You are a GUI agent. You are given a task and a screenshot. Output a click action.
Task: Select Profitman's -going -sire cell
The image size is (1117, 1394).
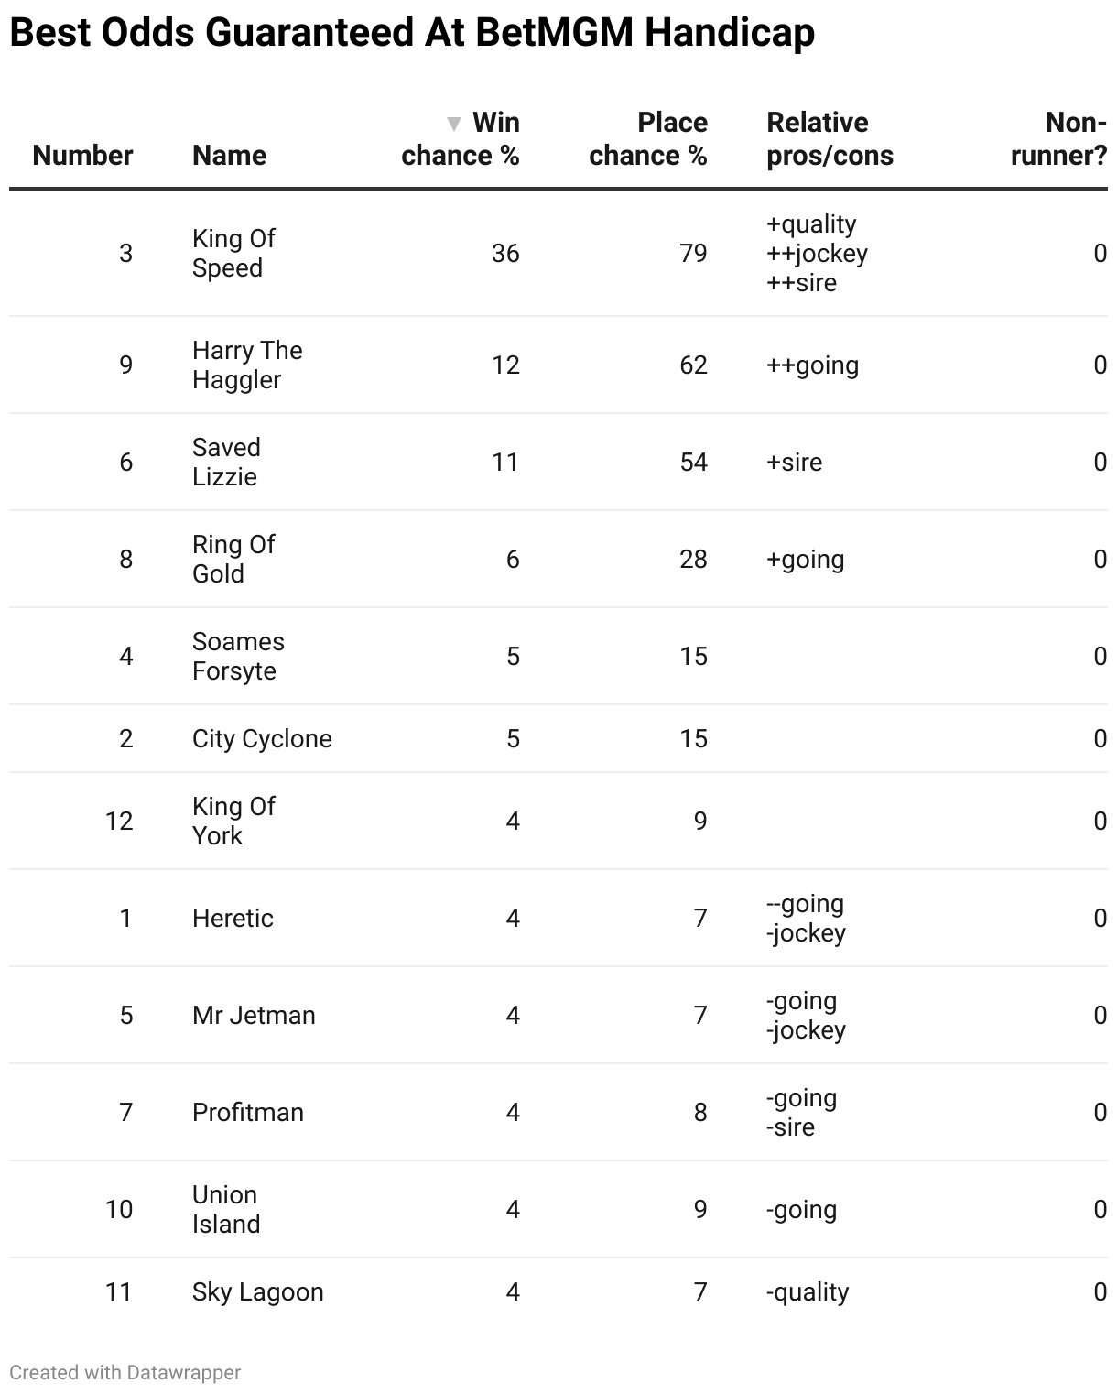pos(801,1112)
